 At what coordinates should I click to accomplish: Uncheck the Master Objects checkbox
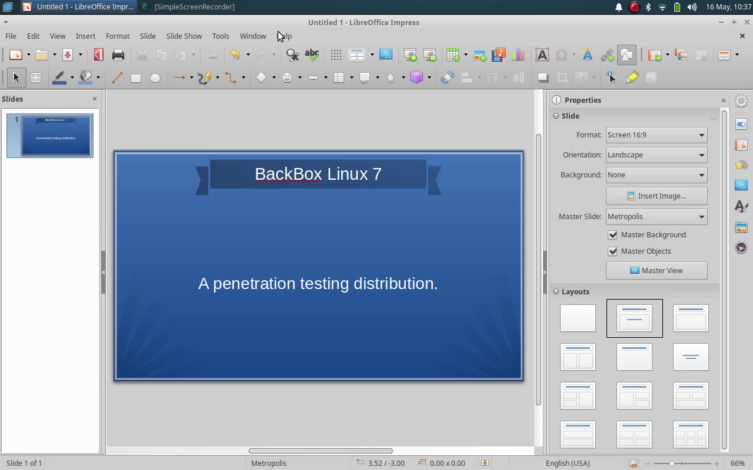point(612,251)
